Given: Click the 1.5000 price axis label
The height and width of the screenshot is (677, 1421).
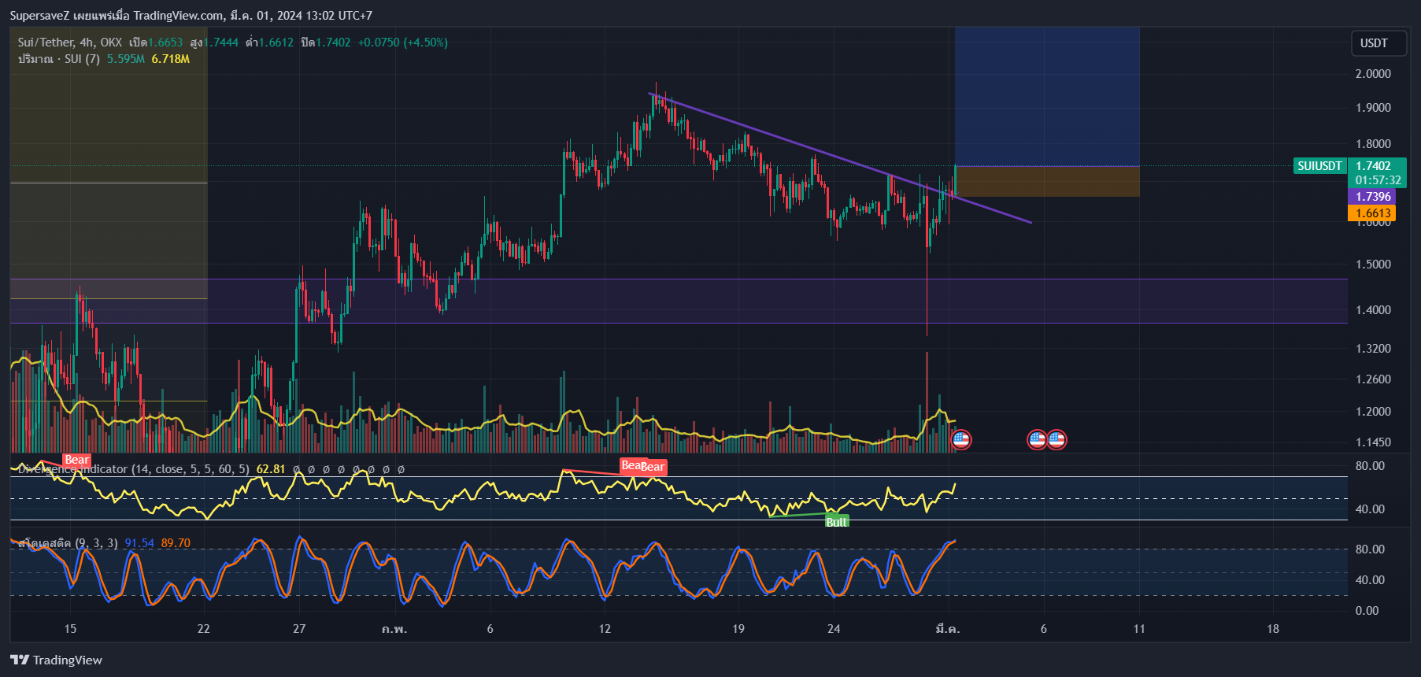Looking at the screenshot, I should point(1373,265).
